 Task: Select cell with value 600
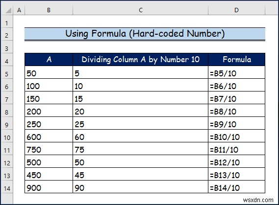coord(49,136)
